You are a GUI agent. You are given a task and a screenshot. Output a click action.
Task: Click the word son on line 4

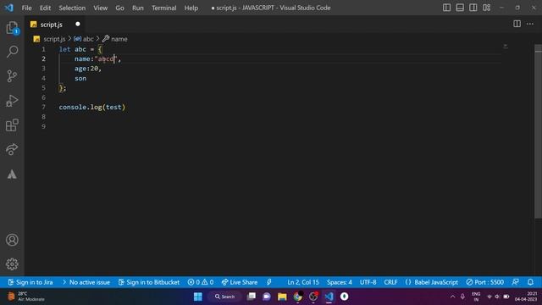coord(80,79)
